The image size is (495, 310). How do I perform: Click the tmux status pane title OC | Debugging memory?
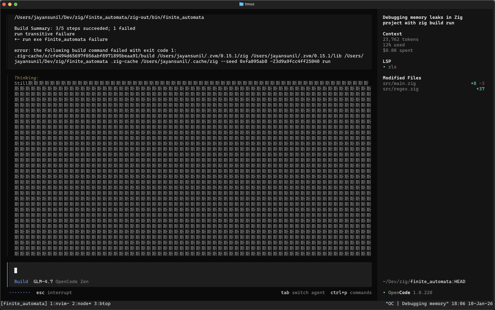coord(417,303)
